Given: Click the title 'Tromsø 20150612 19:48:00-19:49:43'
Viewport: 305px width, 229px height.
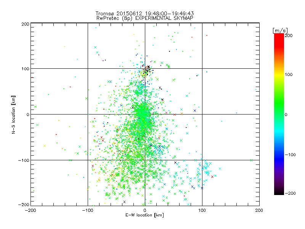Looking at the screenshot, I should click(144, 13).
